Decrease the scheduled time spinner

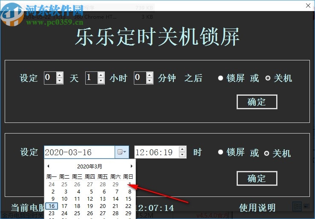coord(182,155)
